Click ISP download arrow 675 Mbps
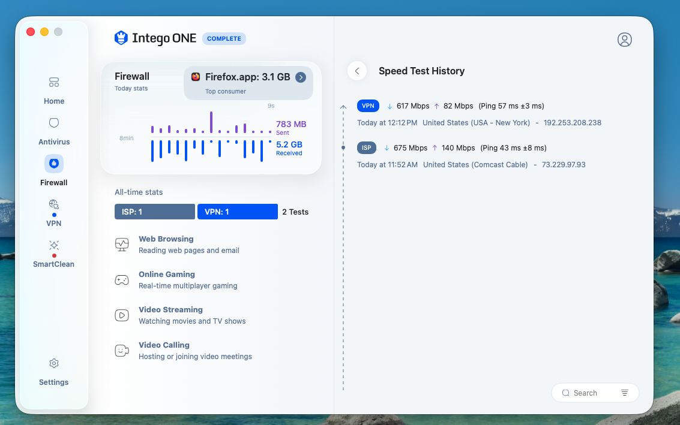Image resolution: width=680 pixels, height=425 pixels. [387, 148]
